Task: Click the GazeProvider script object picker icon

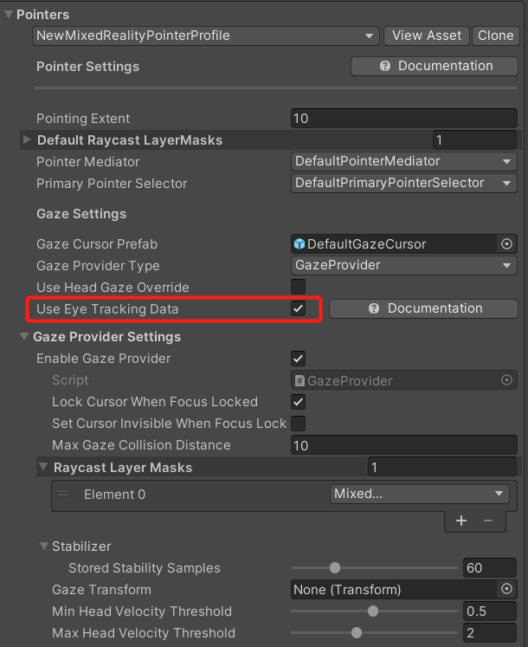Action: [x=506, y=380]
